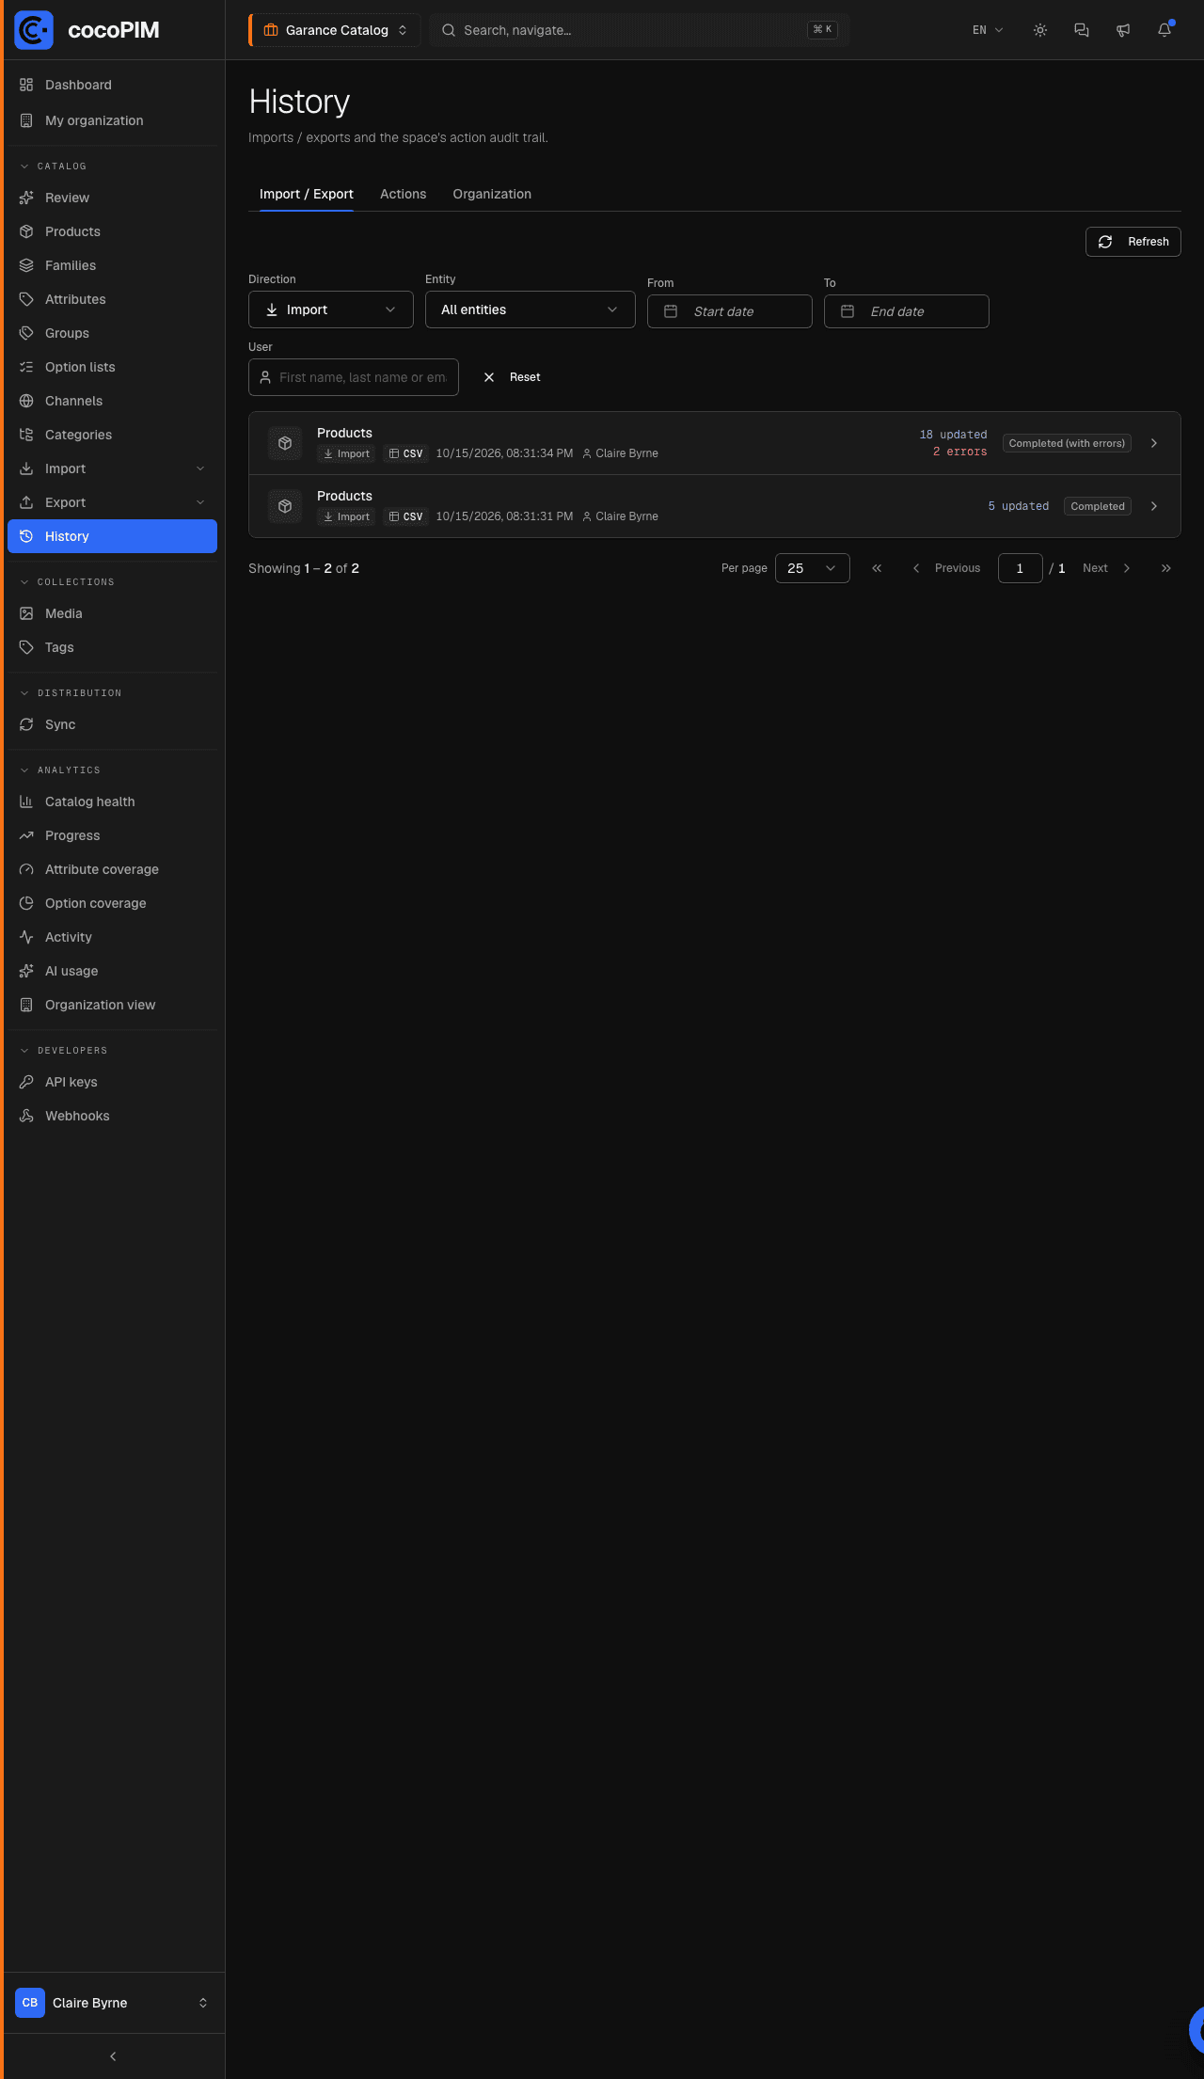This screenshot has height=2079, width=1204.
Task: Collapse the sidebar with bottom arrow
Action: [113, 2056]
